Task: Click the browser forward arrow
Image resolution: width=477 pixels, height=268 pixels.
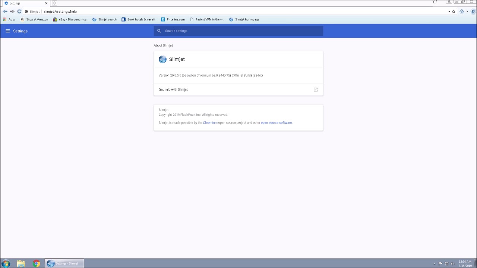Action: tap(12, 12)
